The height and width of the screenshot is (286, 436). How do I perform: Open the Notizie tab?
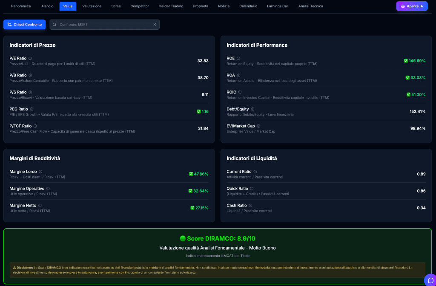pyautogui.click(x=224, y=6)
